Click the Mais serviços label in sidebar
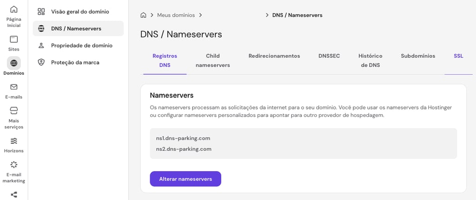476x200 pixels. (13, 124)
